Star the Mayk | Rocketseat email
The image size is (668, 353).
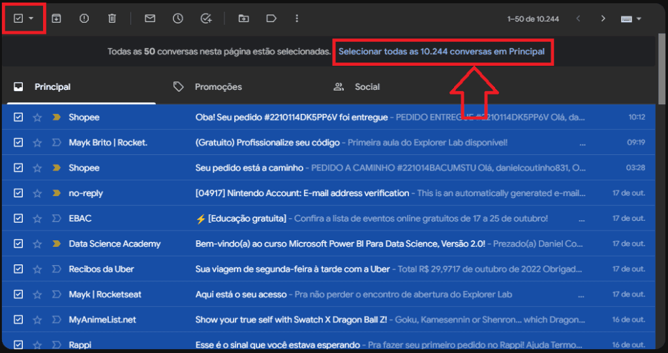coord(37,295)
